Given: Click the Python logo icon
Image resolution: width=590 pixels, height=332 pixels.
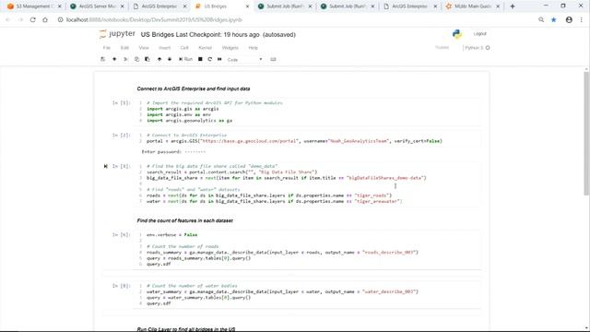Looking at the screenshot, I should tap(457, 34).
